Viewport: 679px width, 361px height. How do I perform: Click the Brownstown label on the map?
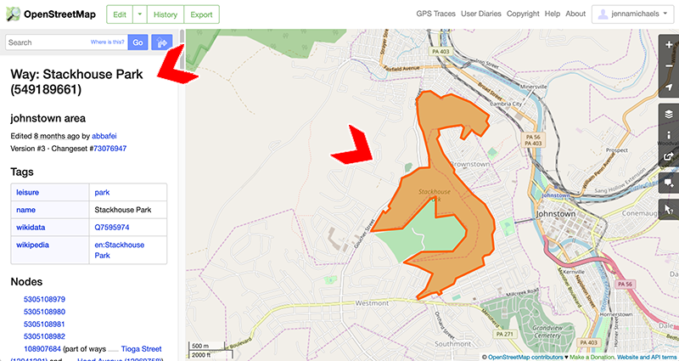(470, 164)
